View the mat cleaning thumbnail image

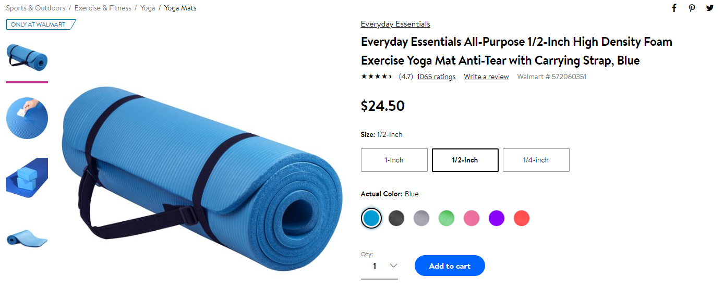[27, 118]
